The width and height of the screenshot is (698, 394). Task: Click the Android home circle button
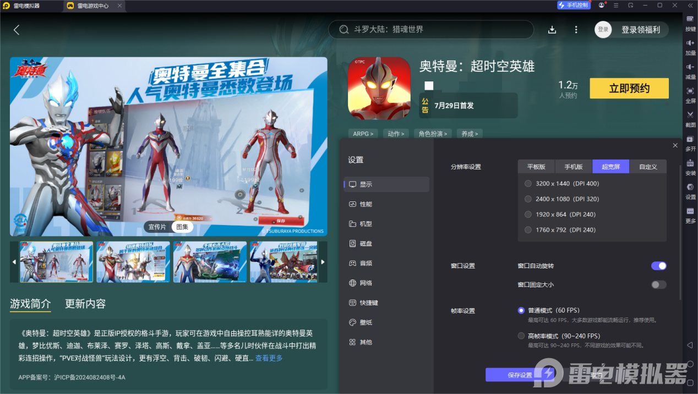click(690, 364)
